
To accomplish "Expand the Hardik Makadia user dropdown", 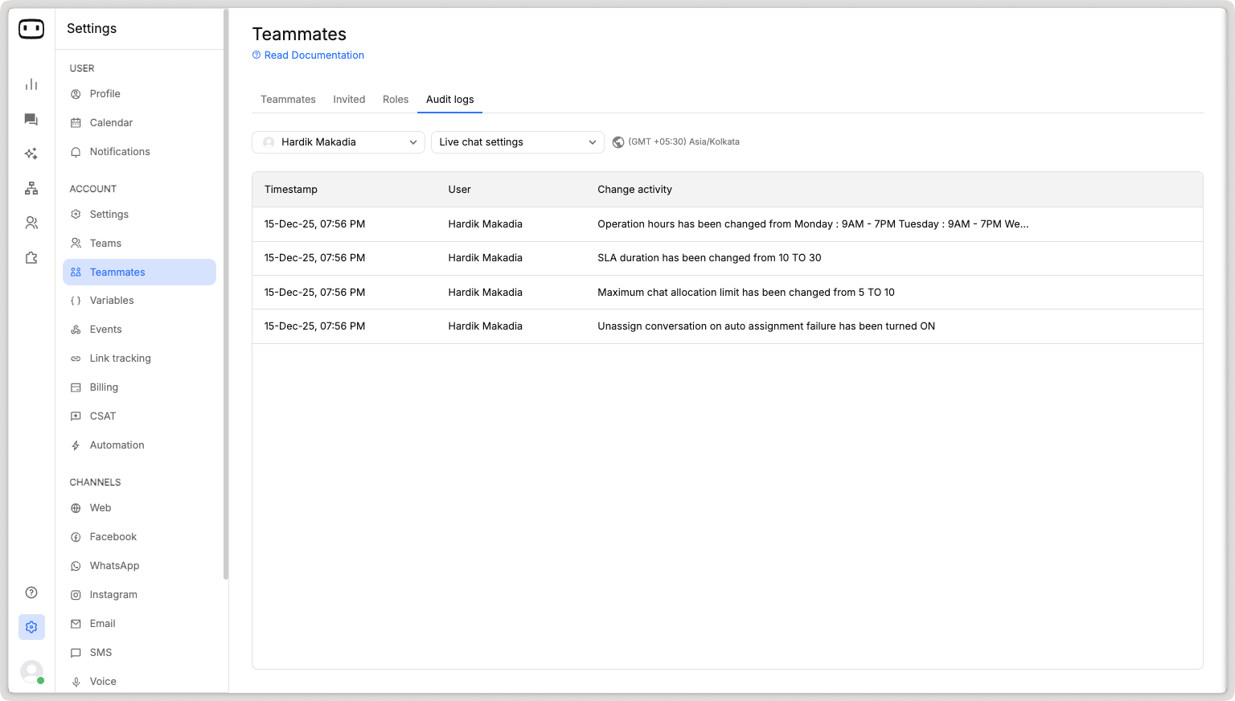I will pyautogui.click(x=338, y=142).
